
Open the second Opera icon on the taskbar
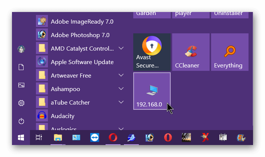tap(168, 138)
